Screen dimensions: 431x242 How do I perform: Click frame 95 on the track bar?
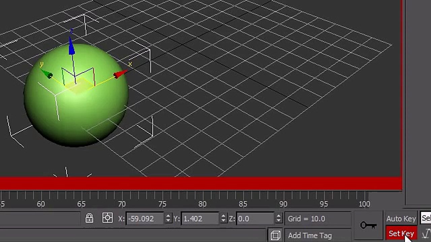pyautogui.click(x=324, y=204)
